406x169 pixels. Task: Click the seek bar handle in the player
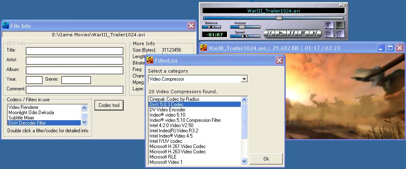pos(279,18)
